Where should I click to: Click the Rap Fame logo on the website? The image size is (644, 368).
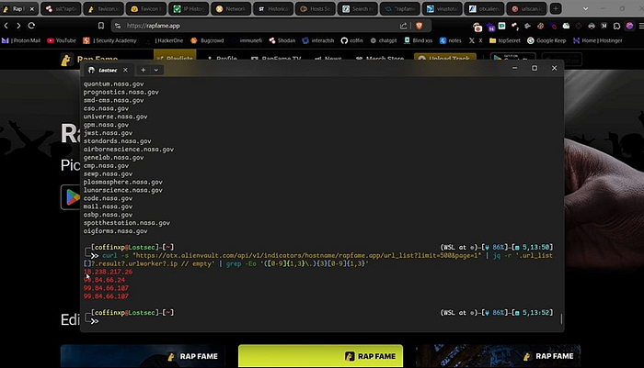coord(89,60)
